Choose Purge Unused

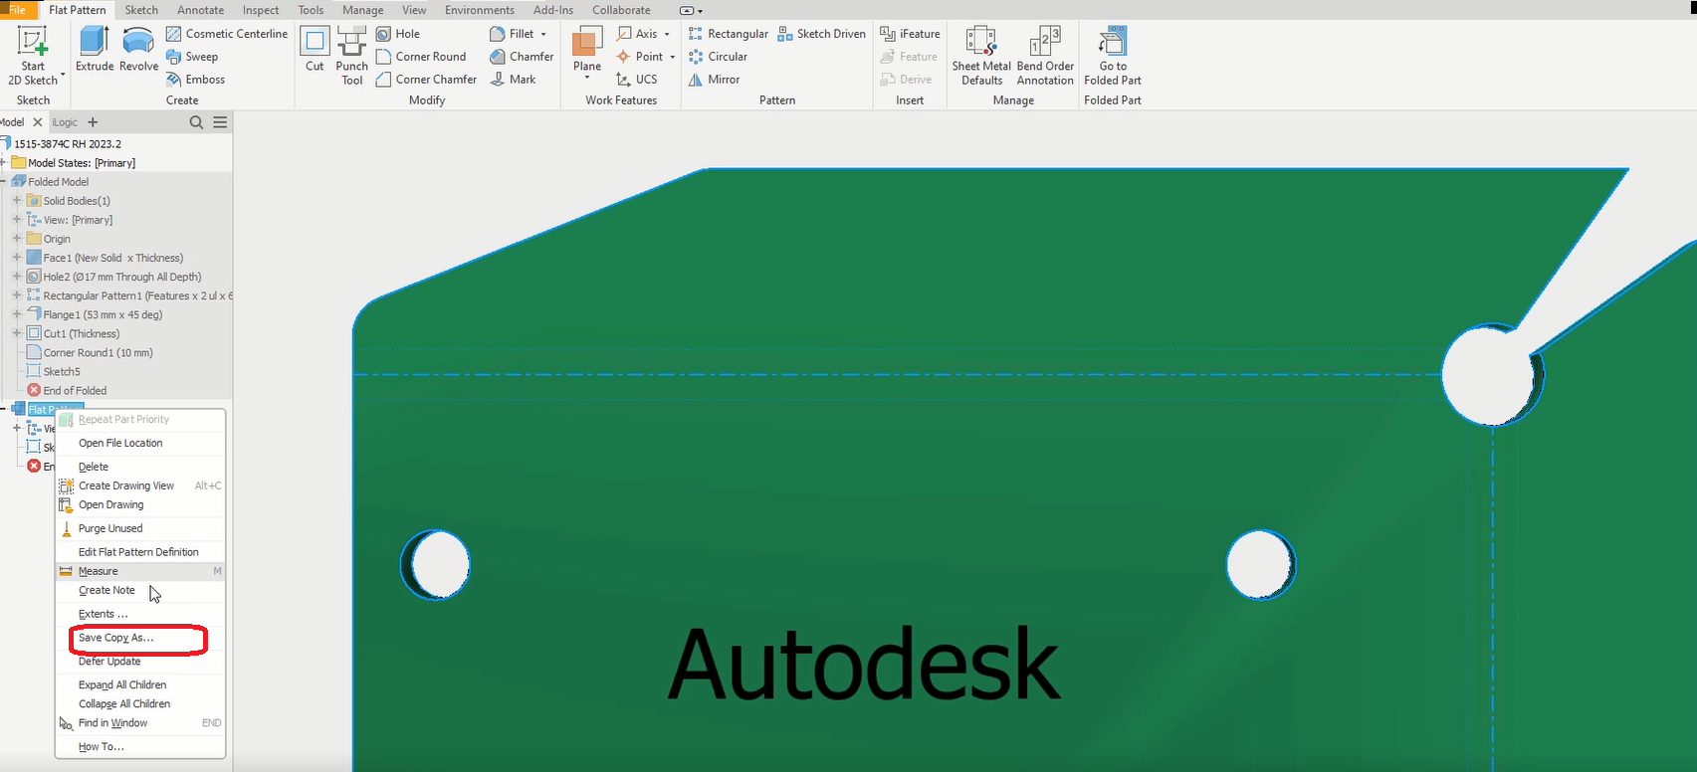click(x=140, y=528)
